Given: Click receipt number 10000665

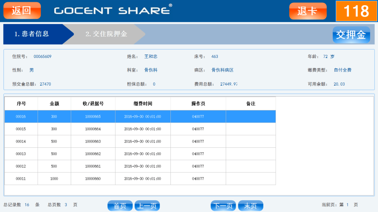Looking at the screenshot, I should (x=93, y=116).
